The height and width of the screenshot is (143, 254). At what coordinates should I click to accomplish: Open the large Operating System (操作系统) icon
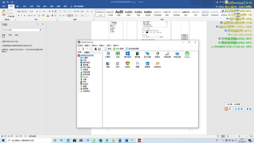(x=127, y=55)
